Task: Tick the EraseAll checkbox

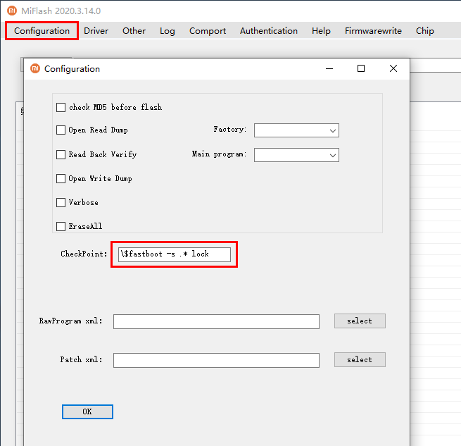Action: 61,226
